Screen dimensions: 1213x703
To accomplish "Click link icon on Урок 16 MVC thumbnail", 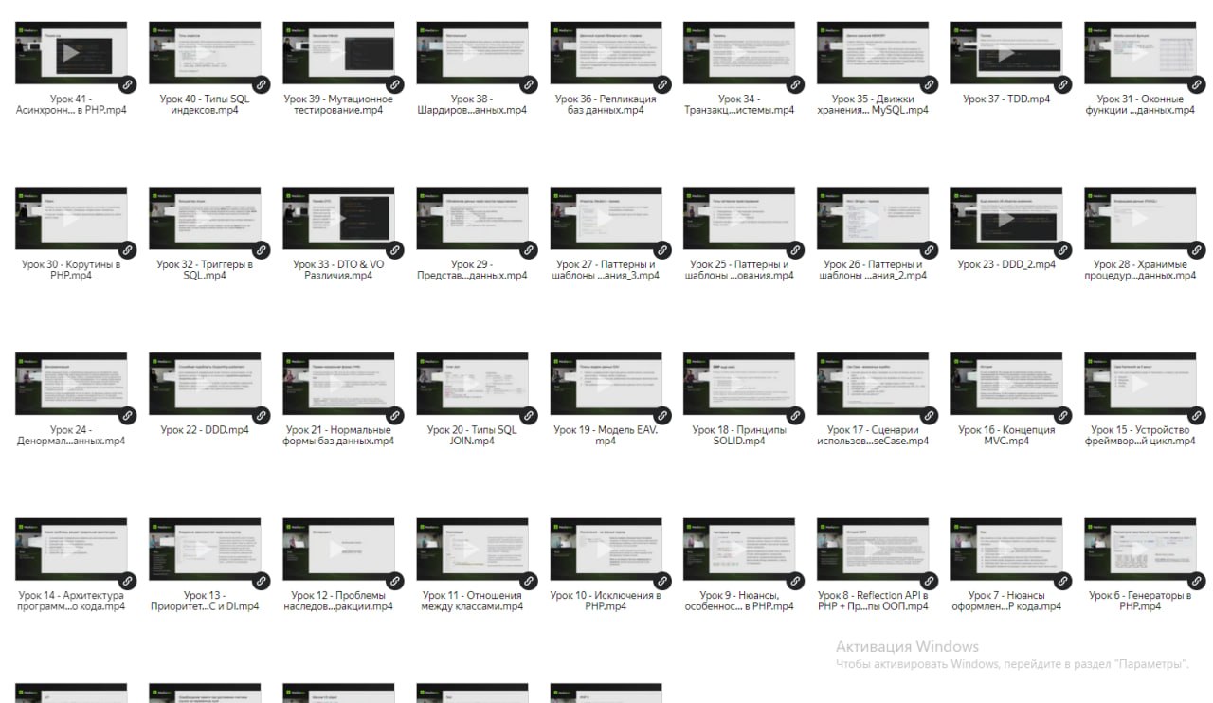I will (1062, 415).
